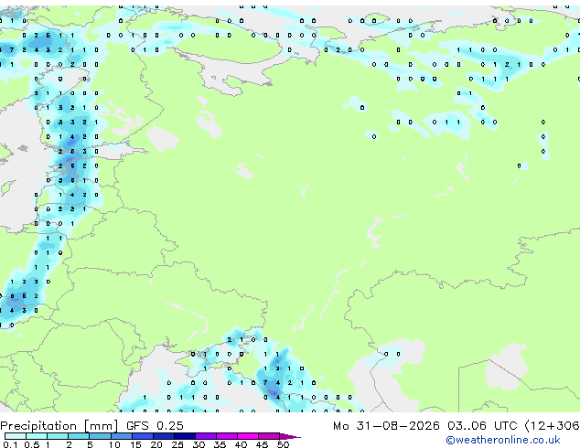This screenshot has width=580, height=448.
Task: Pick the 45–50 mm legend color swatch
Action: (269, 436)
